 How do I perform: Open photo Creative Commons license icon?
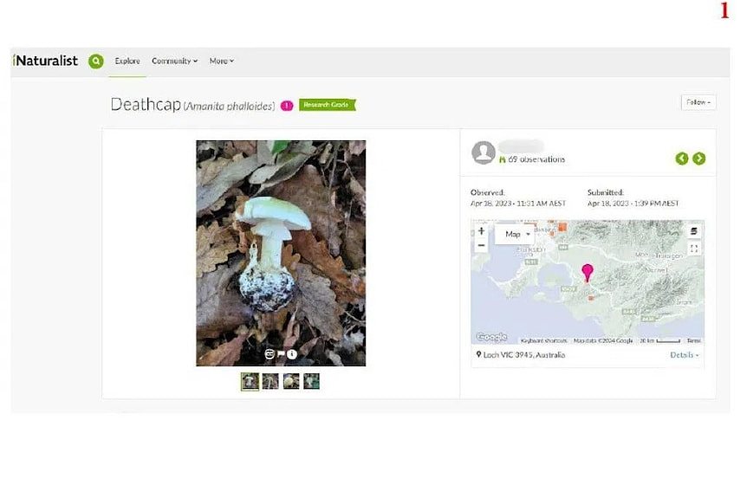click(x=270, y=354)
